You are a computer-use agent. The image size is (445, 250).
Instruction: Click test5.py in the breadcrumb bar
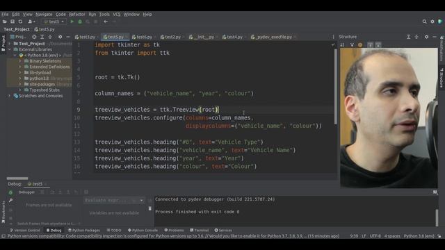[x=44, y=29]
